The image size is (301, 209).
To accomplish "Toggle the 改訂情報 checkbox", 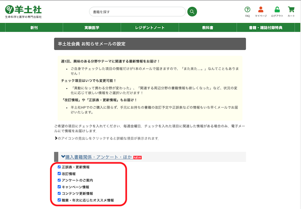I will 59,174.
